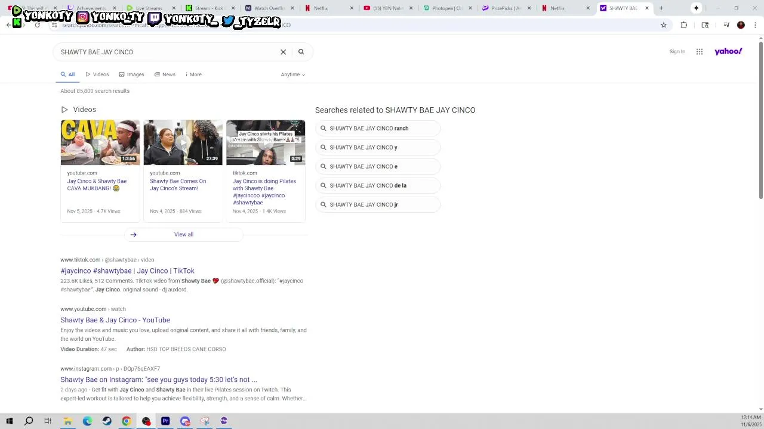Play the 0:29 Pilates TikTok thumbnail
The height and width of the screenshot is (429, 764).
pyautogui.click(x=266, y=142)
